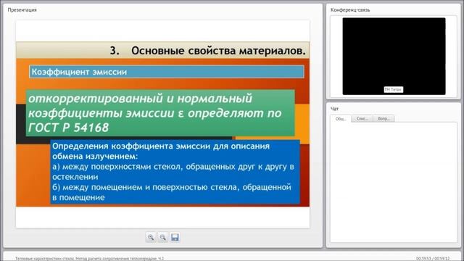
Task: Click the elapsed time readout at bottom right
Action: (x=433, y=258)
